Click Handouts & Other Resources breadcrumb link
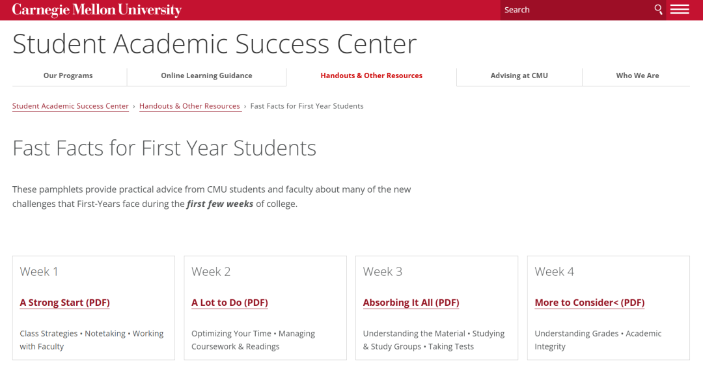Screen dimensions: 703x369 (x=189, y=106)
